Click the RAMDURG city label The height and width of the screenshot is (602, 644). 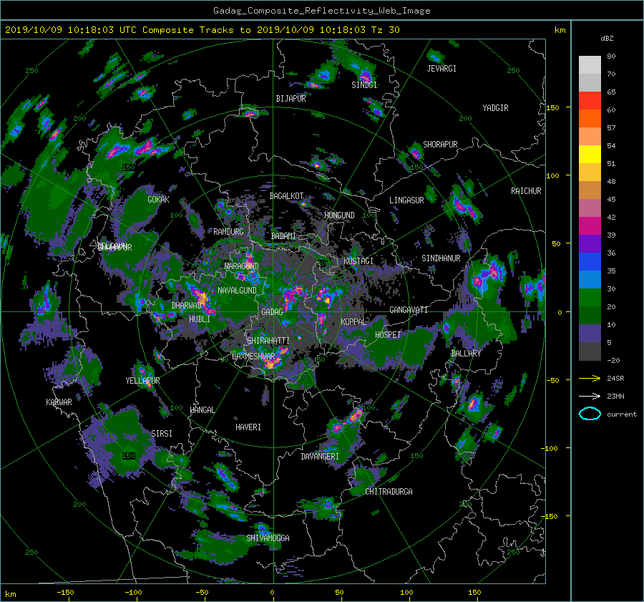click(228, 232)
